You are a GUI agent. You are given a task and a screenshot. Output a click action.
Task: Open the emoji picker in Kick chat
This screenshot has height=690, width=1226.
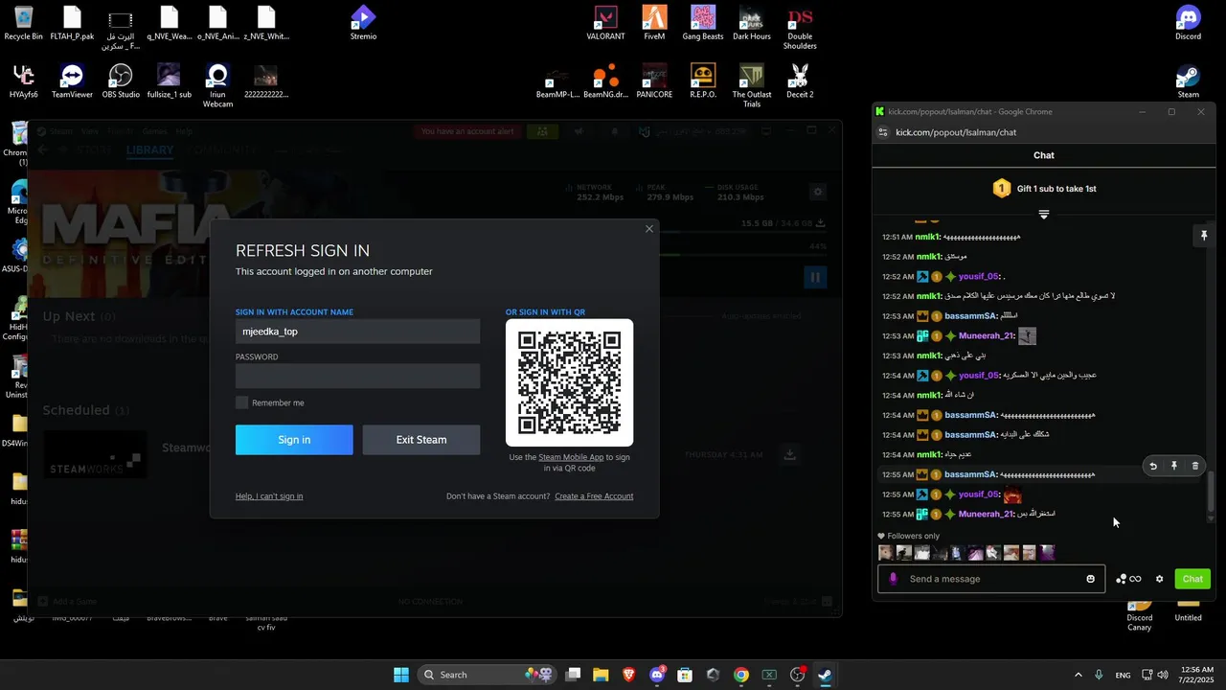coord(1090,579)
